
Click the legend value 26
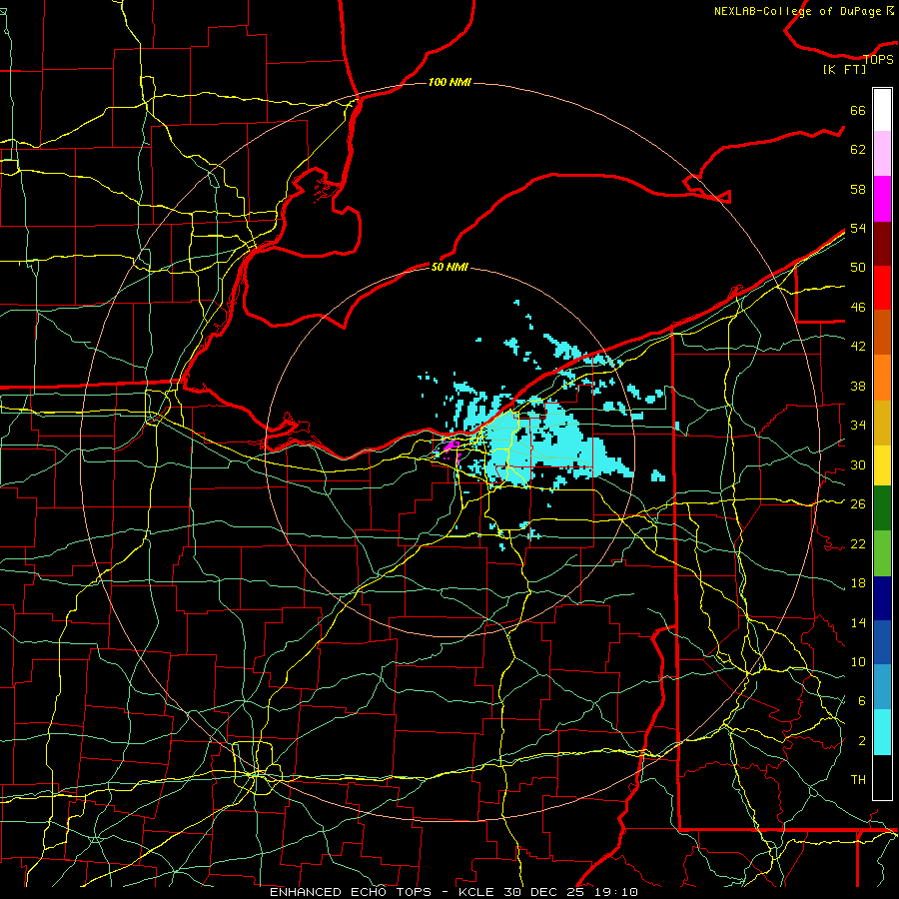(x=858, y=504)
